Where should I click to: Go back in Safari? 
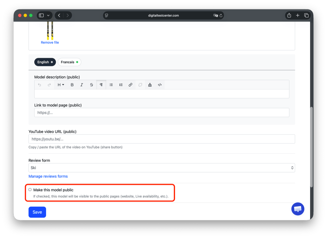pyautogui.click(x=59, y=16)
